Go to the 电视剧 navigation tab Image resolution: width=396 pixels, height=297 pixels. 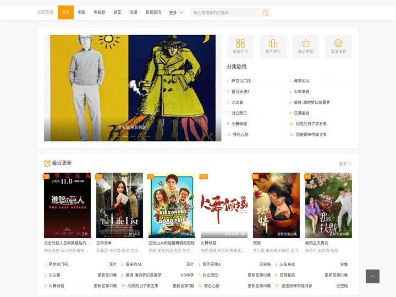(99, 12)
